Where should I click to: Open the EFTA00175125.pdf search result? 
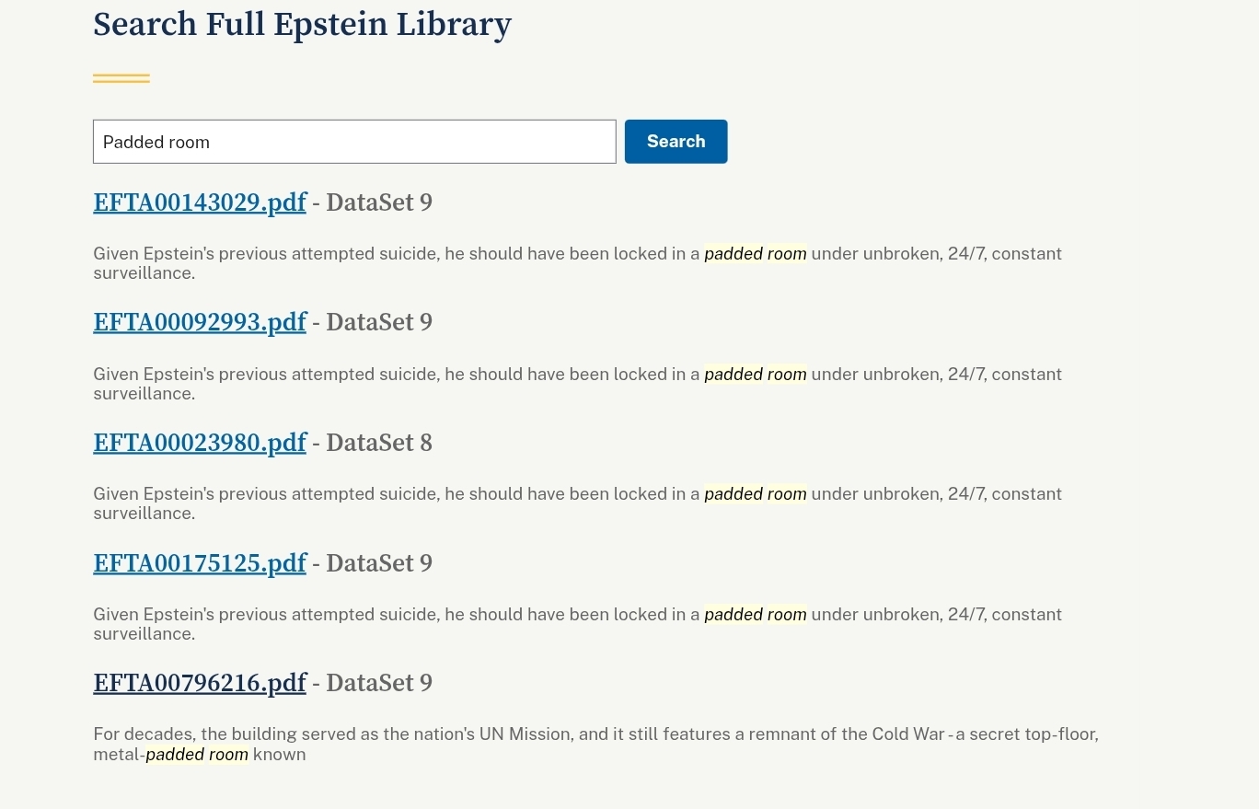click(200, 563)
